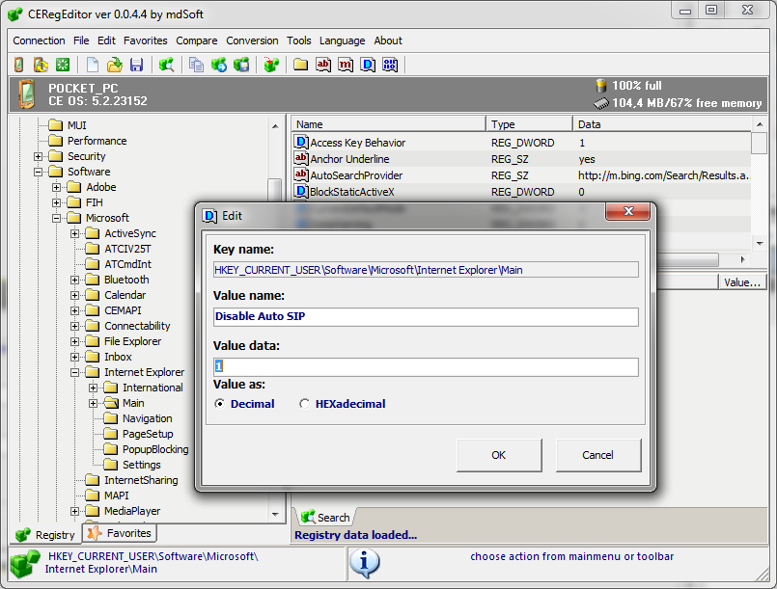This screenshot has width=777, height=589.
Task: Open the Connection menu
Action: [x=39, y=40]
